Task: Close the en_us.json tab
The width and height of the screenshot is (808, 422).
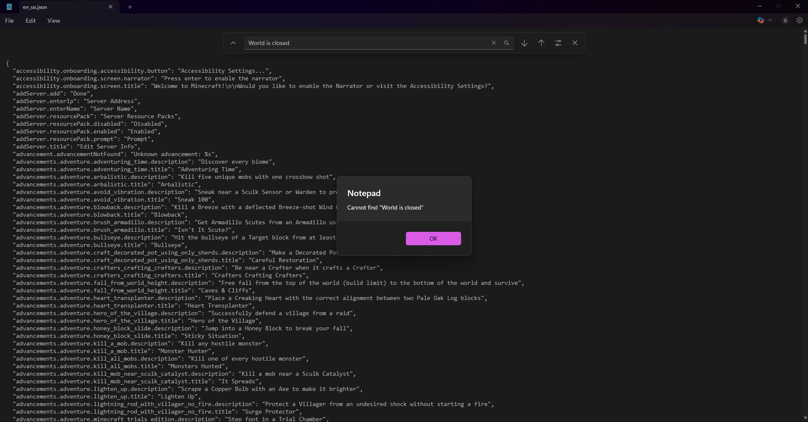Action: [110, 7]
